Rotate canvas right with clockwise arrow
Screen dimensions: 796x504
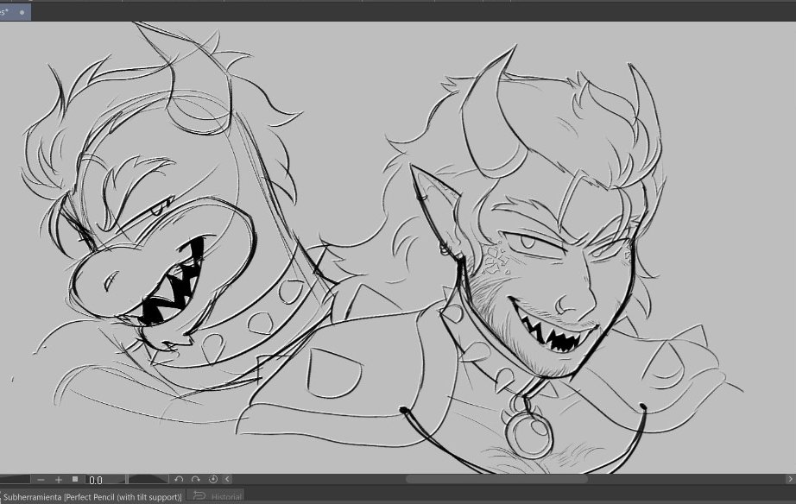(195, 479)
